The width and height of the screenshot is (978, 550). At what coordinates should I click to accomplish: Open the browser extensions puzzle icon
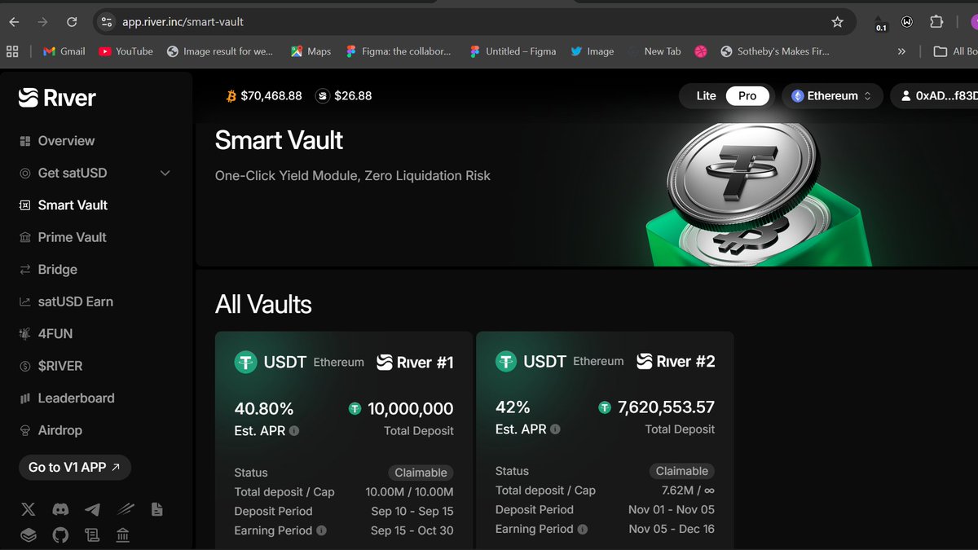936,22
